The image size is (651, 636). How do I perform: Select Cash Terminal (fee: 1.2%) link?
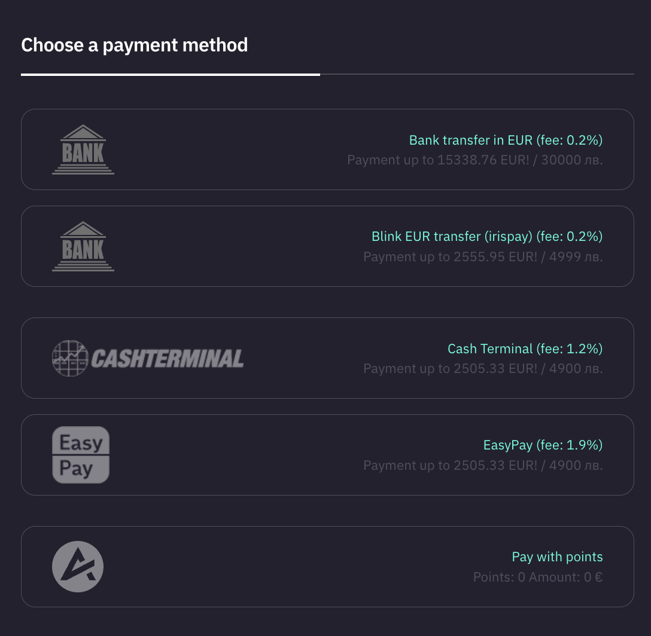click(x=525, y=348)
